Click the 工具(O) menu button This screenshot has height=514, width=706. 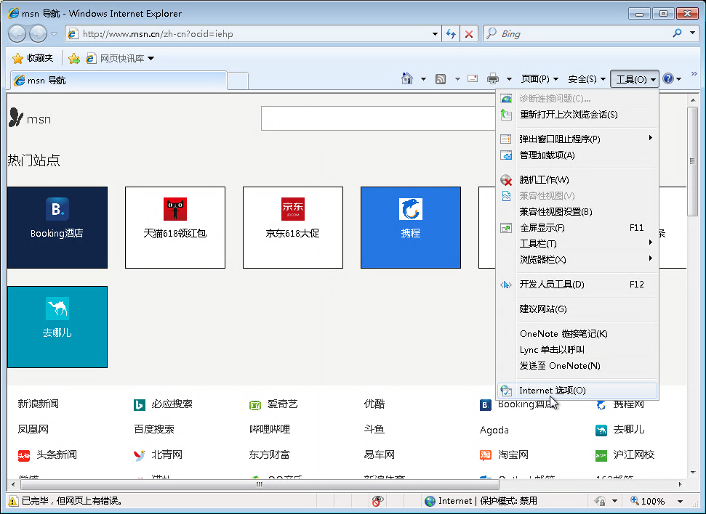point(635,79)
